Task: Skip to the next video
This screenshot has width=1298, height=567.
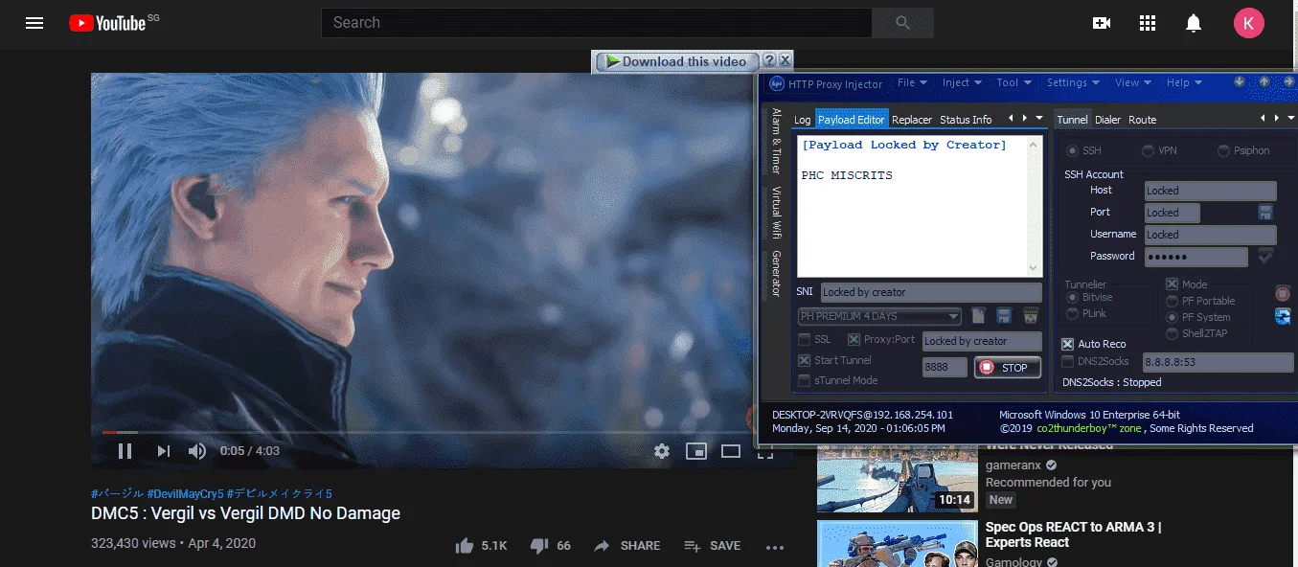Action: (x=163, y=451)
